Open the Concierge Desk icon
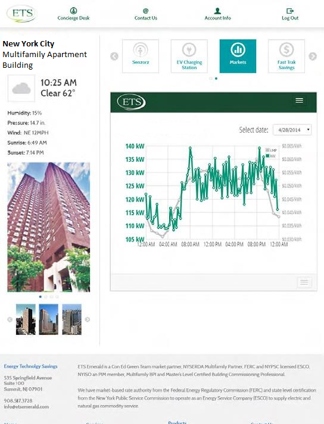The width and height of the screenshot is (324, 424). (73, 11)
